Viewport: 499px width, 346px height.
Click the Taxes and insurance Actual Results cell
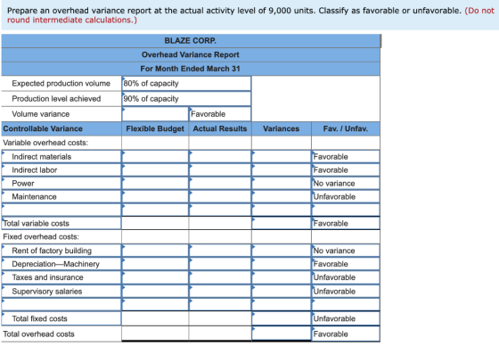(220, 277)
